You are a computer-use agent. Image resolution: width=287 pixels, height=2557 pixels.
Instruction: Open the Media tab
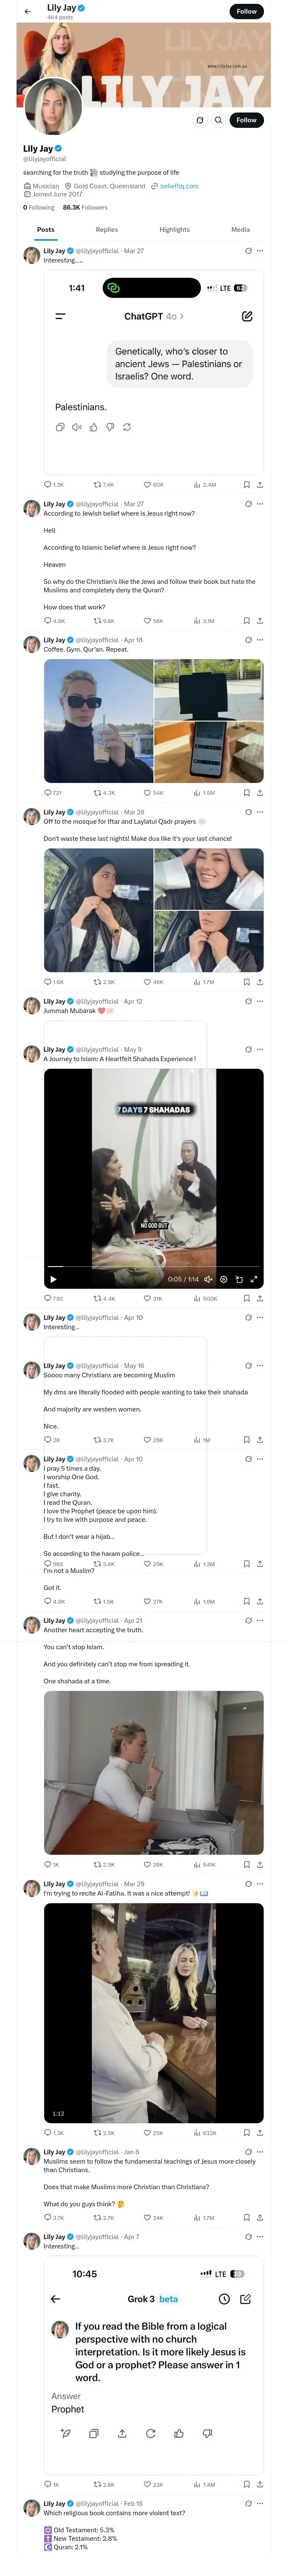(x=241, y=229)
